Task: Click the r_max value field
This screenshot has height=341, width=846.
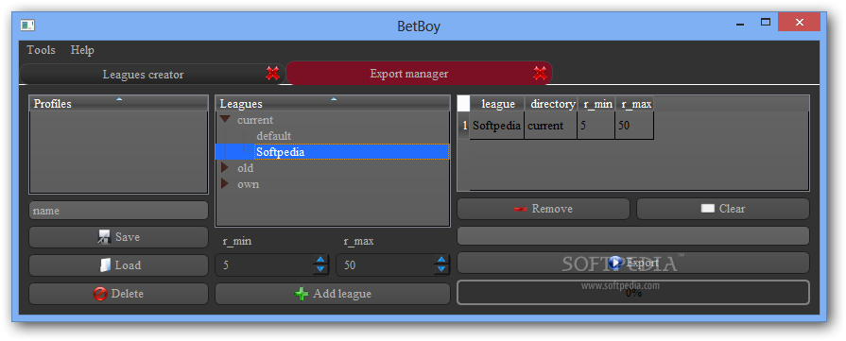Action: click(x=386, y=265)
